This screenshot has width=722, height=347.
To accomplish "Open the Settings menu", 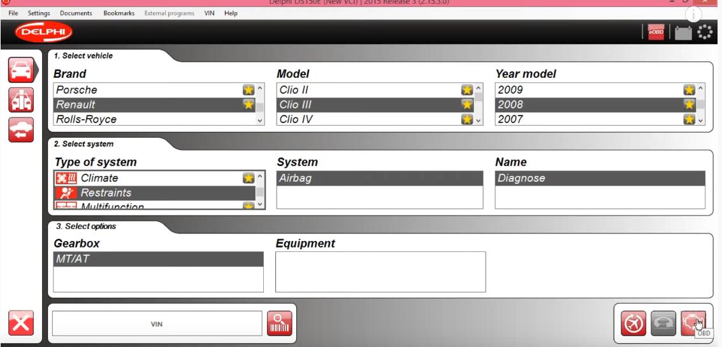I will click(x=39, y=13).
